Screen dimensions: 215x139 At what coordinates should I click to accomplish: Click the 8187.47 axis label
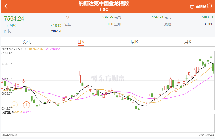[7, 53]
